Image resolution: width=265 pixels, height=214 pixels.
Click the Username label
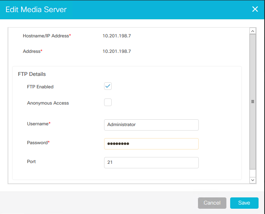pos(39,124)
